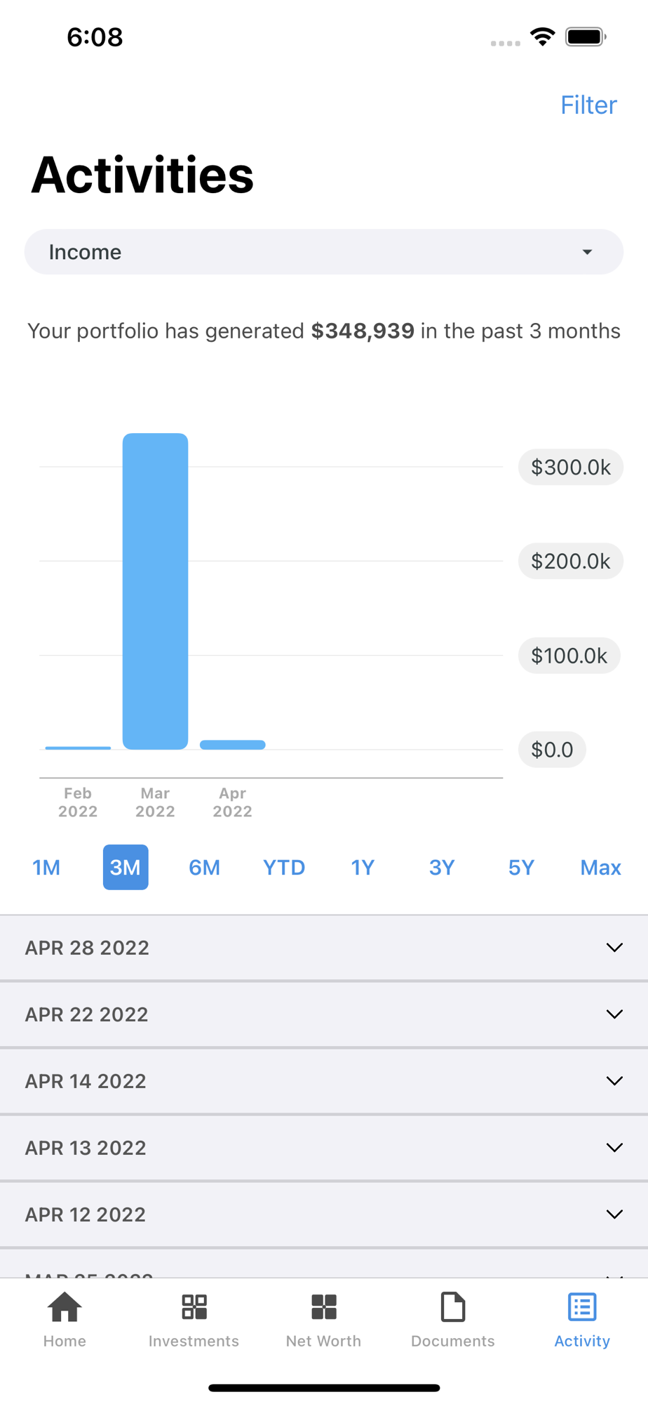Tap the battery status icon

pyautogui.click(x=586, y=37)
